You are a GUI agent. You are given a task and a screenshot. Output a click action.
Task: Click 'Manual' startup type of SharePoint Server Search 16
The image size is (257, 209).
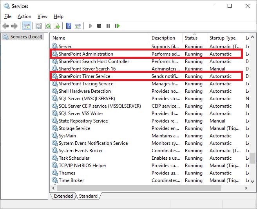pos(217,68)
